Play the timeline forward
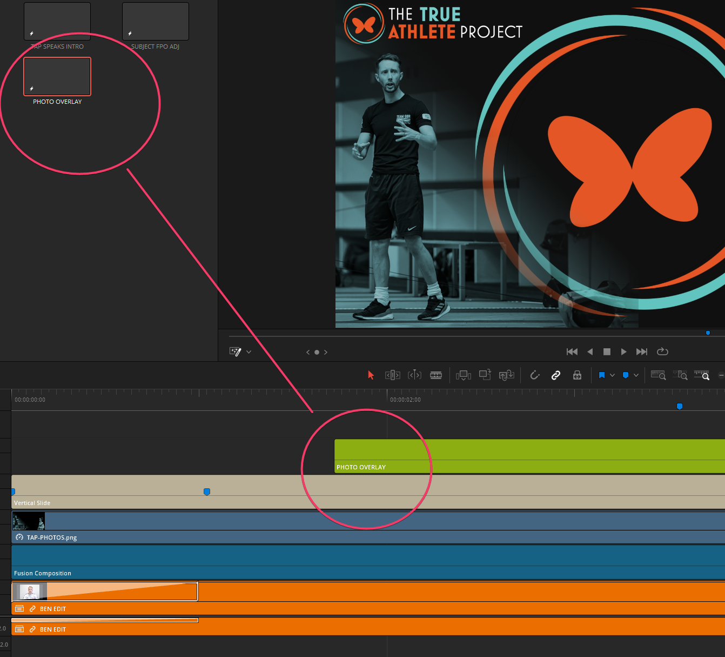 coord(623,351)
